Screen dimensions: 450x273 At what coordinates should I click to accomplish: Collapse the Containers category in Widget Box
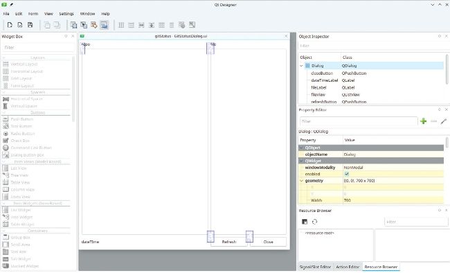(4, 231)
